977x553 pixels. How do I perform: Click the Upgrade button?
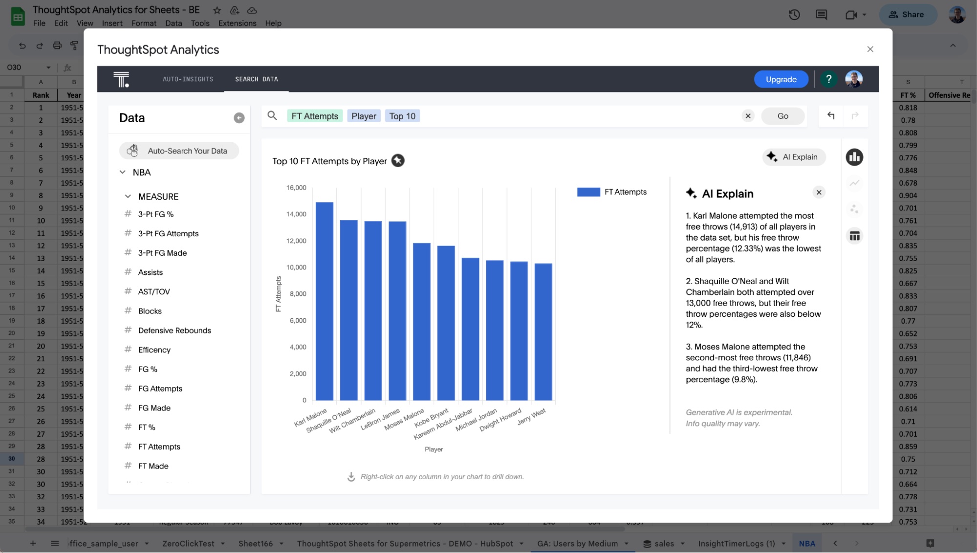[781, 79]
